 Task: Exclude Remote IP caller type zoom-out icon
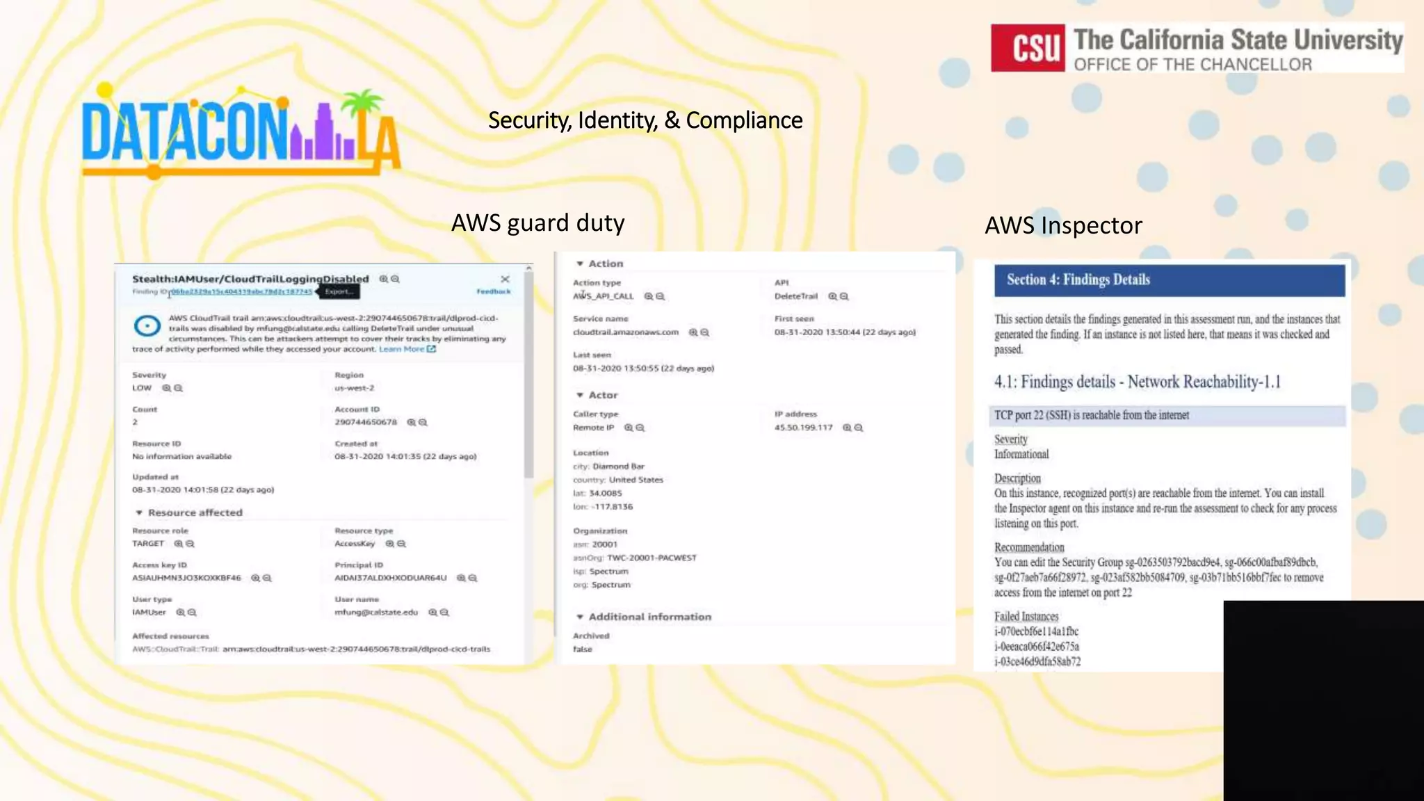(640, 428)
